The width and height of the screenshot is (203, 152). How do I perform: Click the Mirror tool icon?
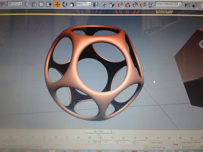point(187,5)
